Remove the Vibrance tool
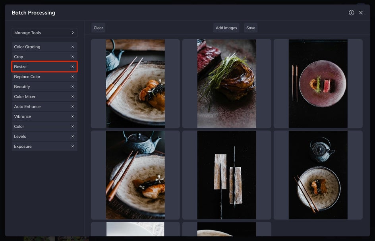 [73, 117]
